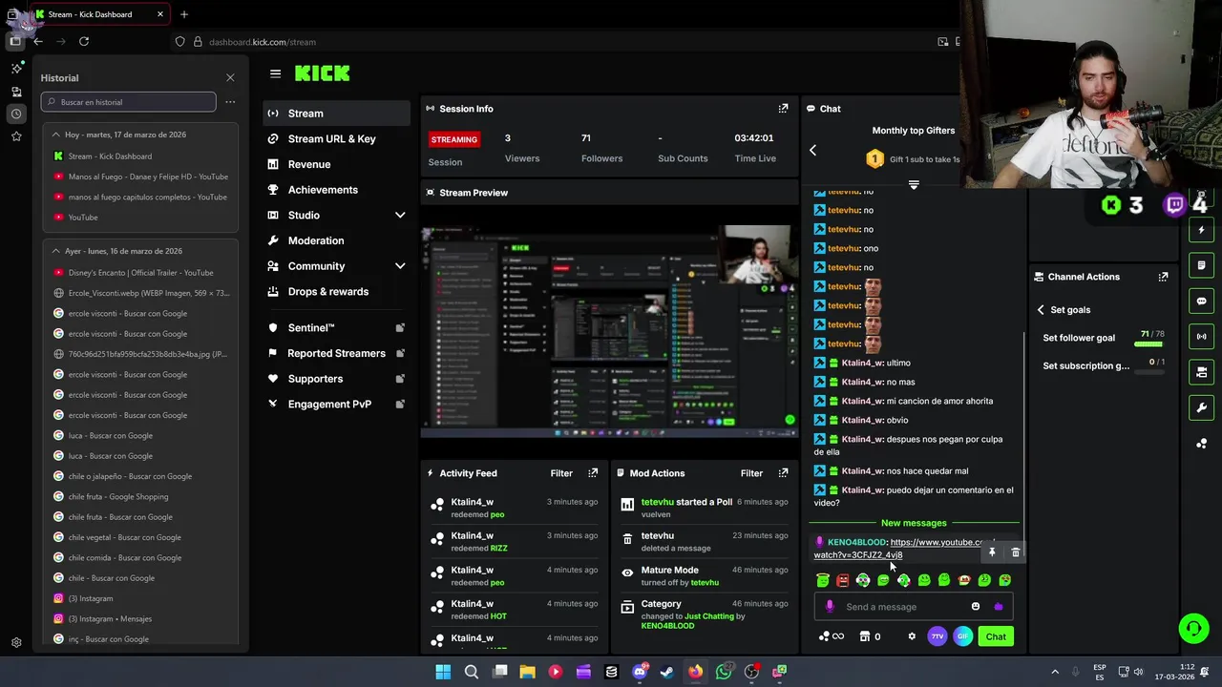1222x687 pixels.
Task: Close the Historial panel
Action: click(230, 77)
